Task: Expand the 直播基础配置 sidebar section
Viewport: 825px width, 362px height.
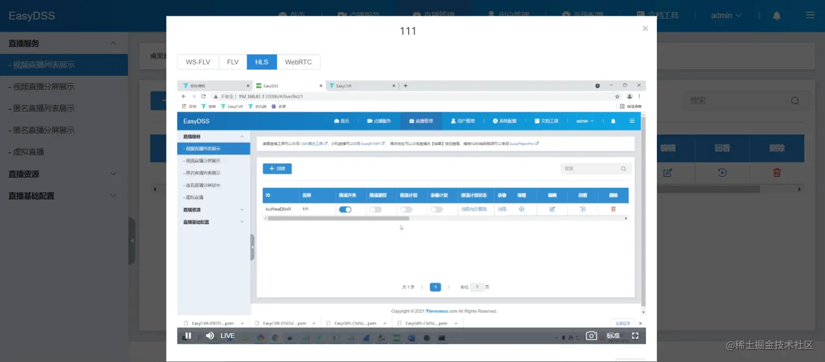Action: click(x=64, y=196)
